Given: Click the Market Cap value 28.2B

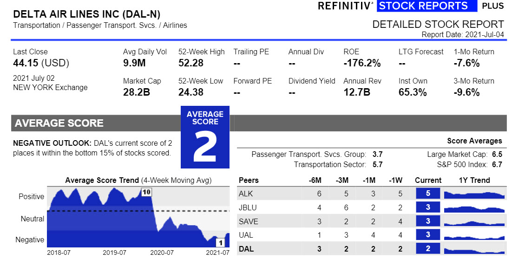Looking at the screenshot, I should coord(137,92).
